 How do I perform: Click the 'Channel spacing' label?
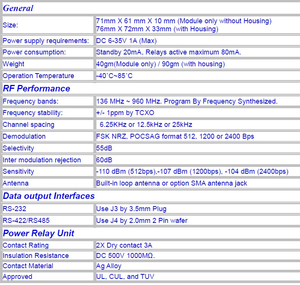(x=29, y=125)
